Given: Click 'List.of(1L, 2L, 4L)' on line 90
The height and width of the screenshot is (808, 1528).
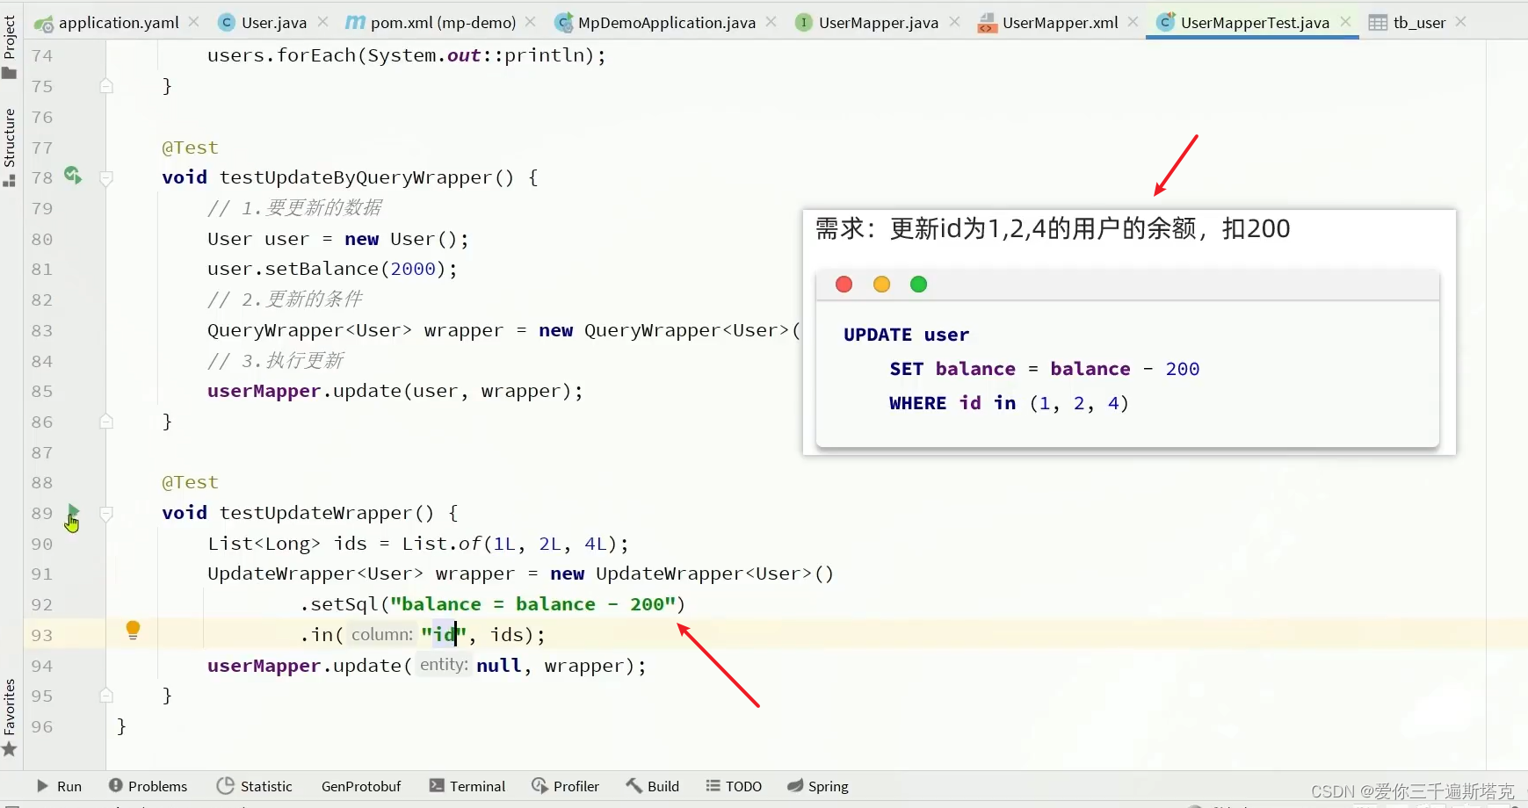Looking at the screenshot, I should click(x=509, y=544).
